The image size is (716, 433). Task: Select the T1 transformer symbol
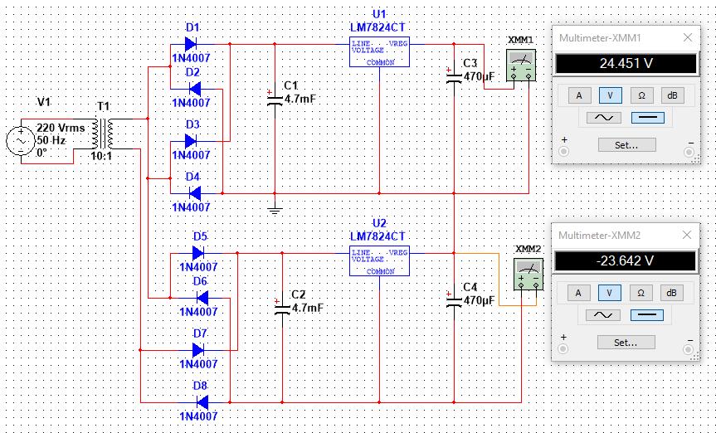(x=104, y=133)
